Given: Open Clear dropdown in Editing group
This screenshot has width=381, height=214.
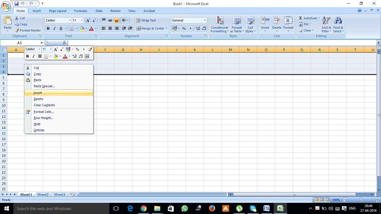Looking at the screenshot, I should (x=306, y=30).
